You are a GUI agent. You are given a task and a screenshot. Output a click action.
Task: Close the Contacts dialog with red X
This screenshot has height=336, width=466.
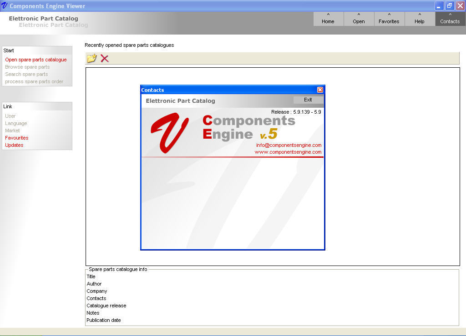(320, 90)
